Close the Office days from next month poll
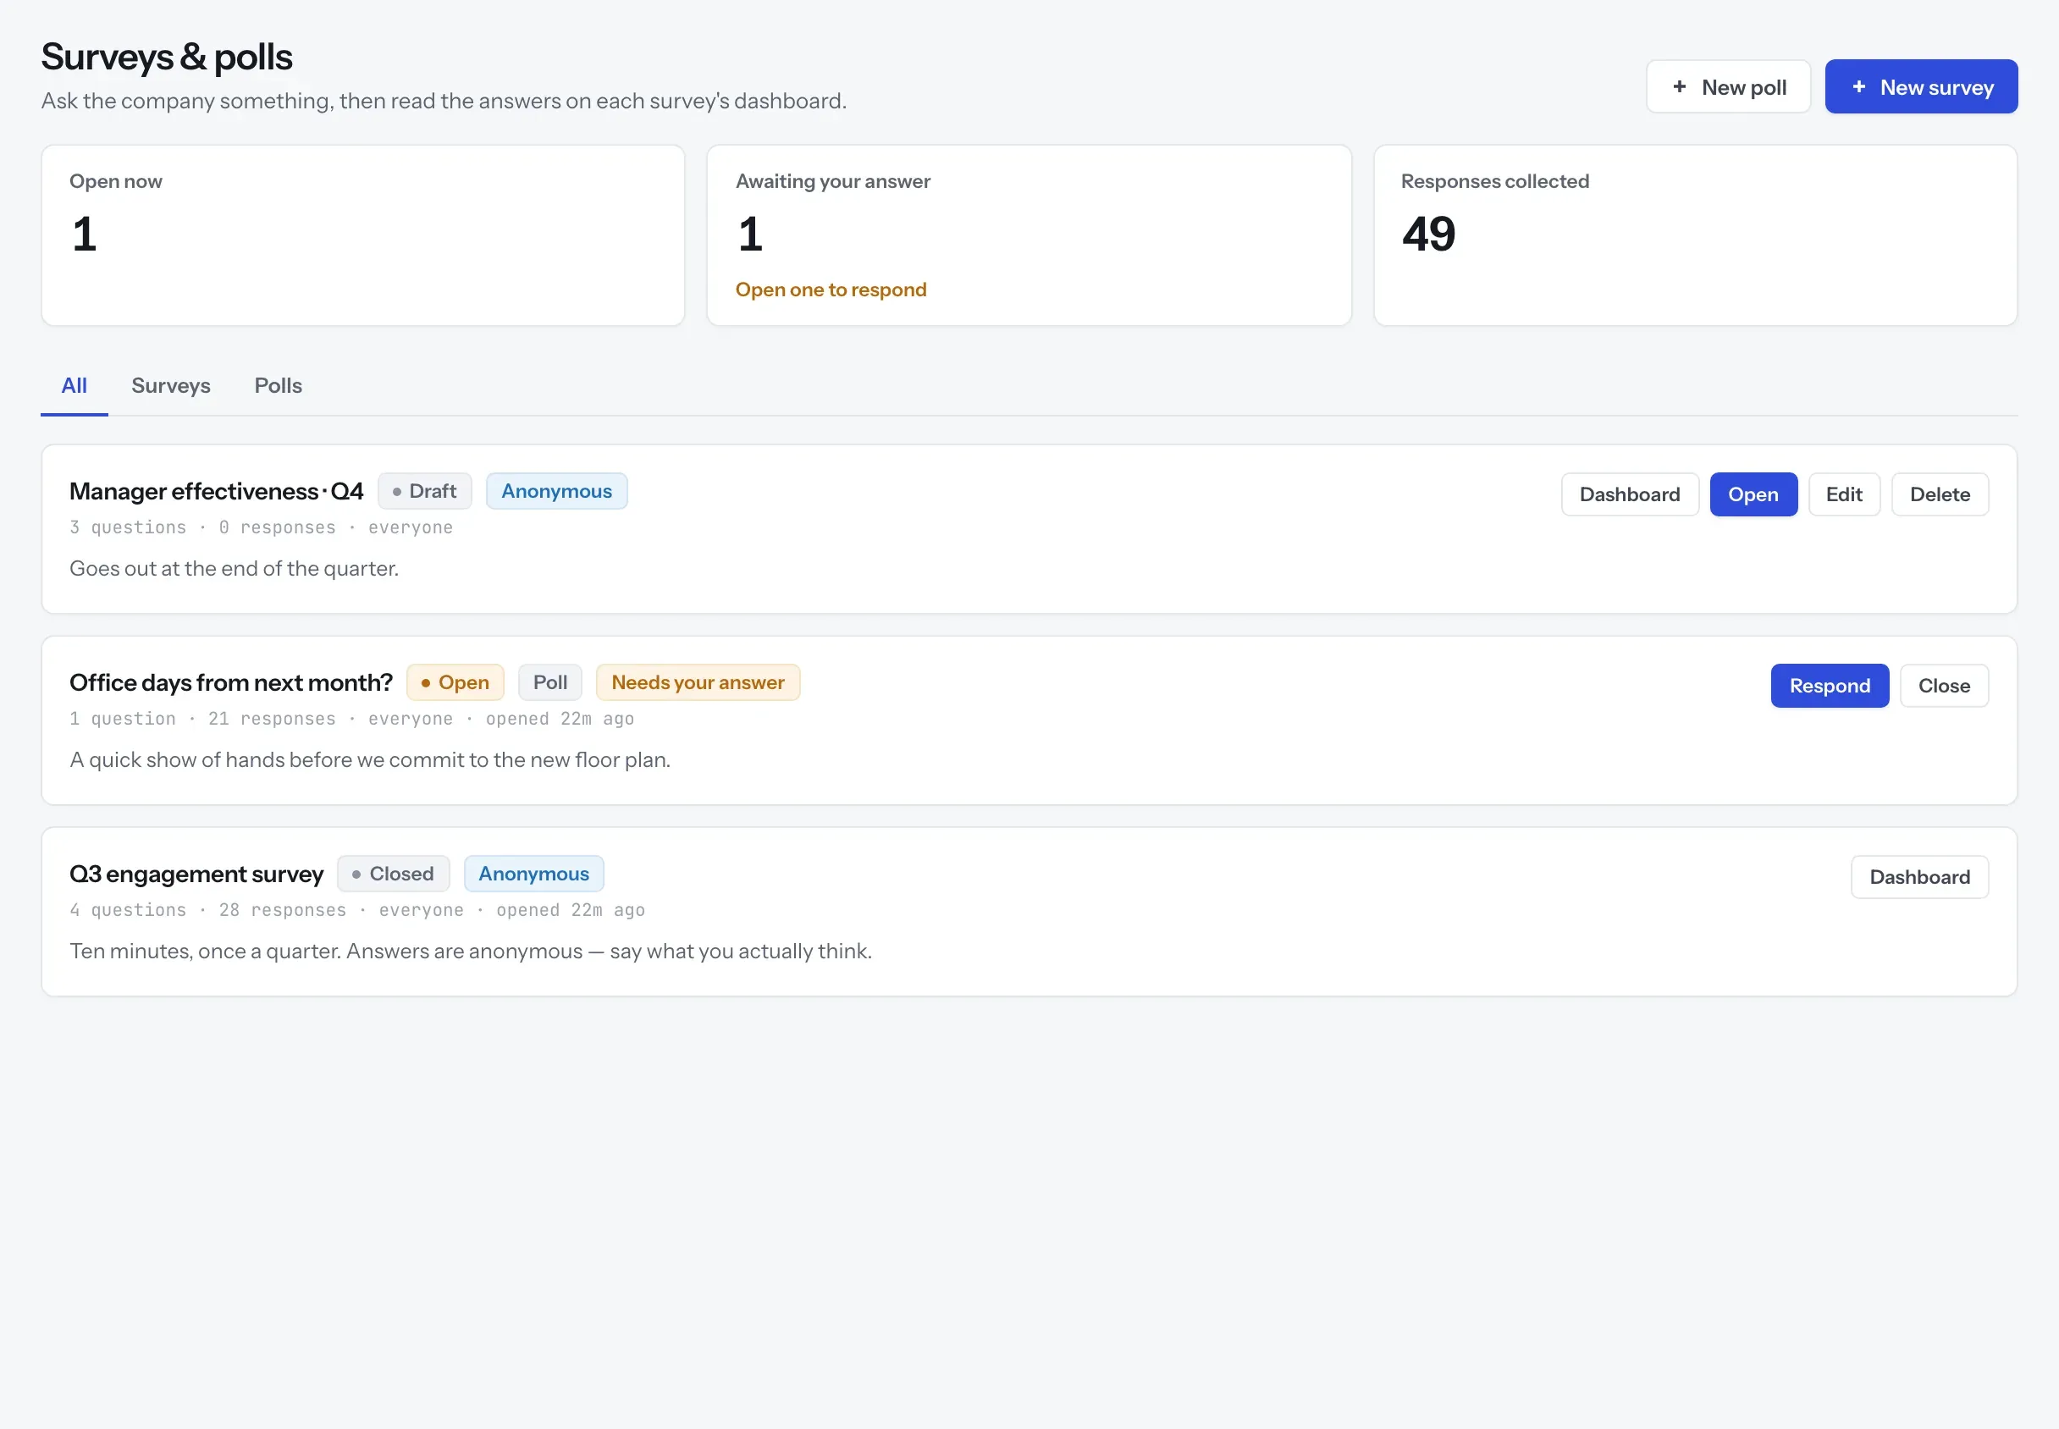The image size is (2059, 1429). tap(1945, 686)
